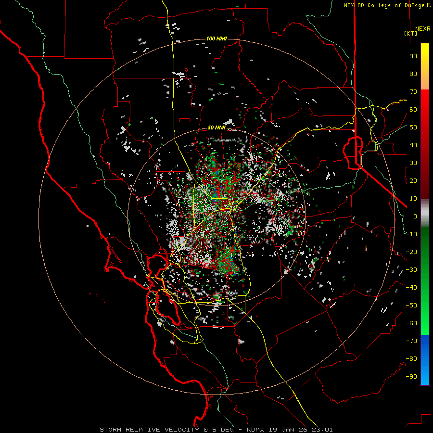Click the 23:01 timestamp in the footer
Viewport: 433px width, 433px height.
322,430
